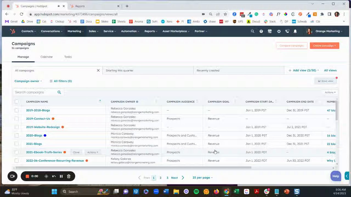Click the orange dot beside 2019-Website-Redesign

coord(63,127)
